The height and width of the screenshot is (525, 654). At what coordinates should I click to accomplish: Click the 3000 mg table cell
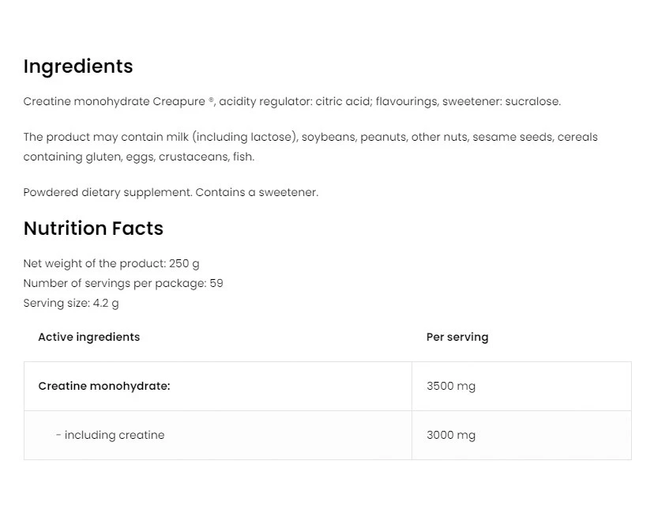(451, 435)
